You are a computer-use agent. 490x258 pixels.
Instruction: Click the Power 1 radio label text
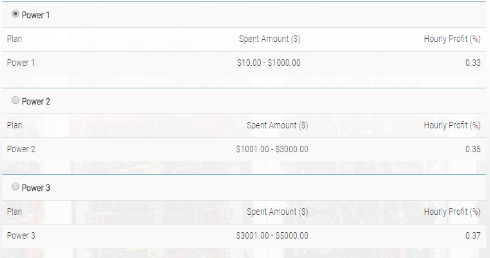coord(36,15)
